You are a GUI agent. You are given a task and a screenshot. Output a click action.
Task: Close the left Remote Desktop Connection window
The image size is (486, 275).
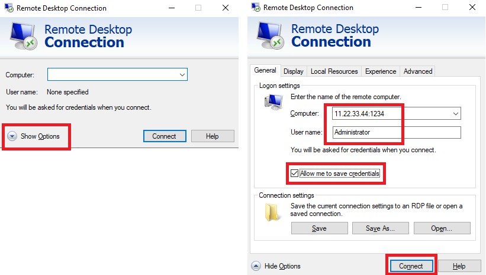(226, 8)
